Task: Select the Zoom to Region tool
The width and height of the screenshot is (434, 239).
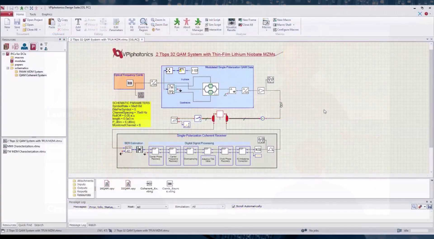Action: pyautogui.click(x=143, y=25)
